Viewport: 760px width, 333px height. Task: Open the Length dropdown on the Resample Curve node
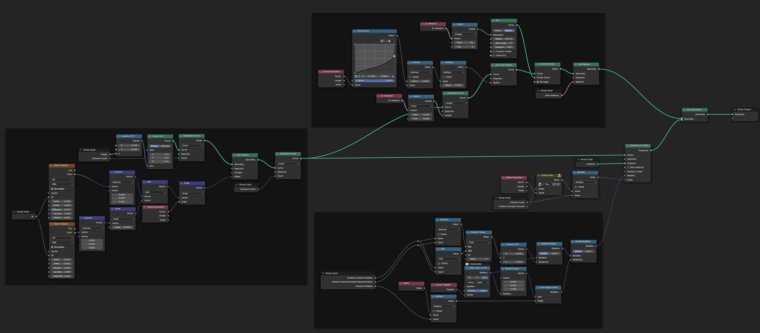[x=455, y=103]
